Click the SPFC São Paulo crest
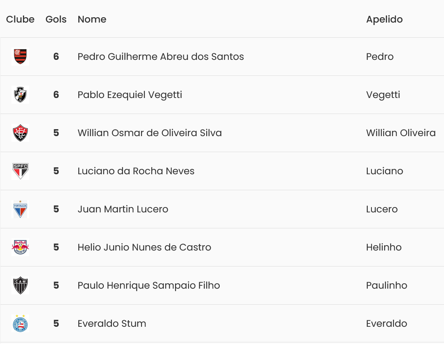 pyautogui.click(x=20, y=171)
